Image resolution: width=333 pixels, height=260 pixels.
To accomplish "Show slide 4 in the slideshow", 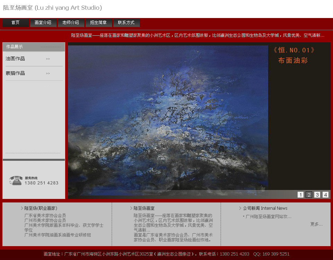I will (x=325, y=194).
